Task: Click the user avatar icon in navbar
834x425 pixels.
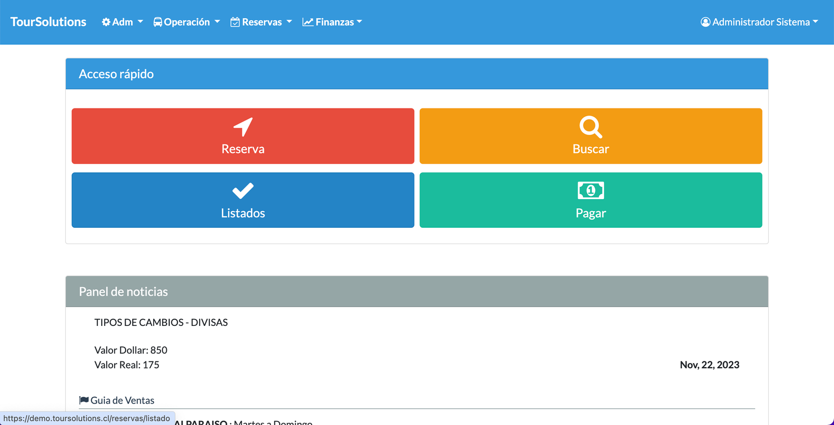Action: tap(705, 22)
